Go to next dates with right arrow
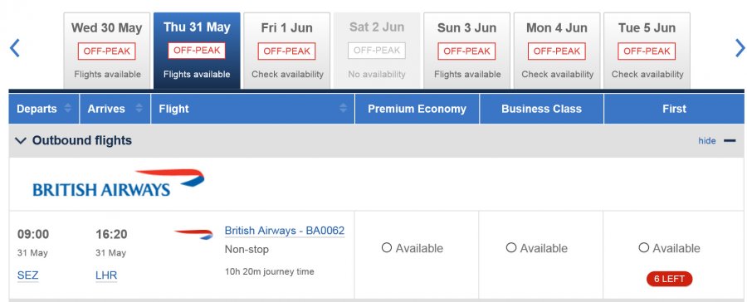This screenshot has width=747, height=302. coord(740,48)
